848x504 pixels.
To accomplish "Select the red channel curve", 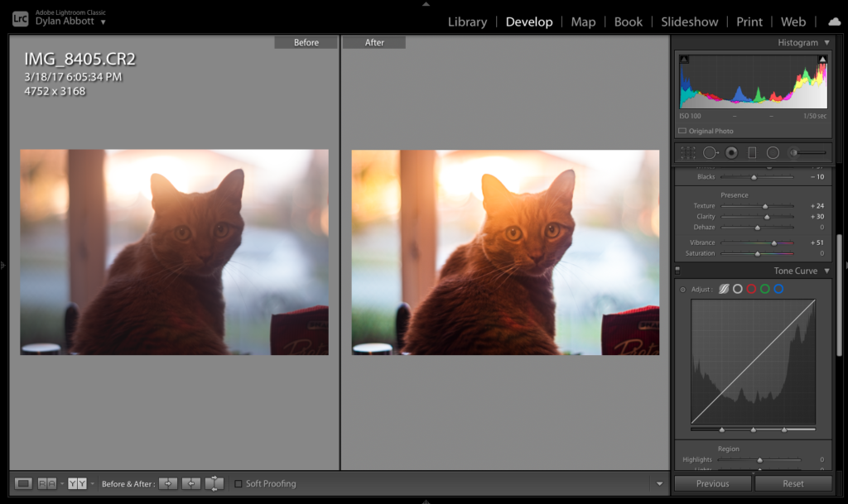I will pyautogui.click(x=751, y=289).
